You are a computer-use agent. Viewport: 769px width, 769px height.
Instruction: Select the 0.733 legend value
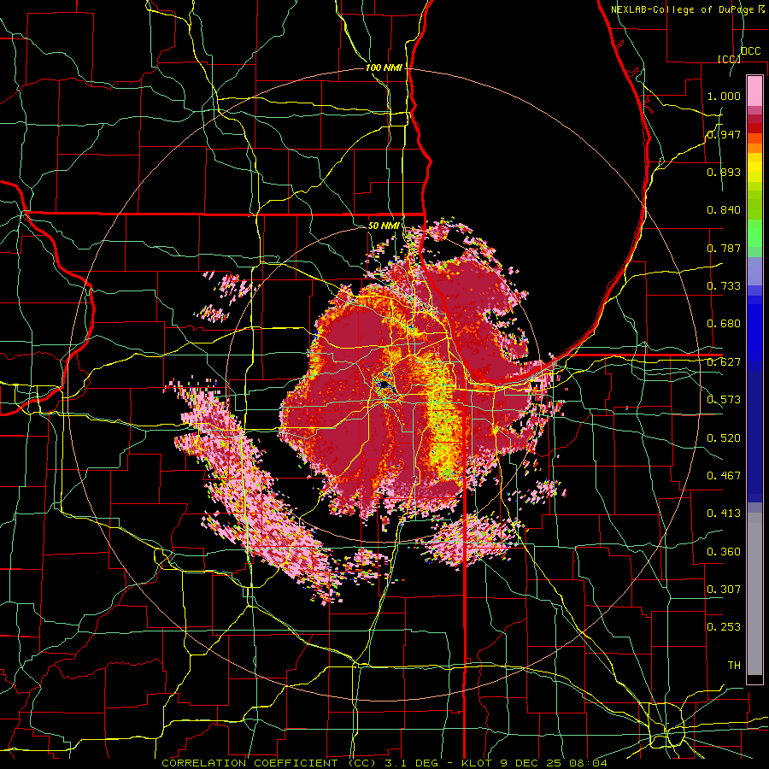[724, 286]
